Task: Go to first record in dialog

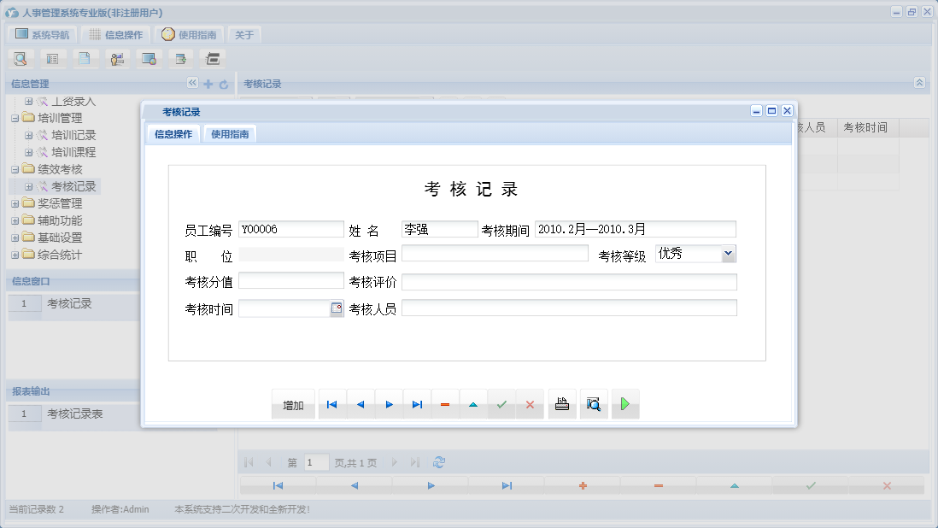Action: (x=332, y=405)
